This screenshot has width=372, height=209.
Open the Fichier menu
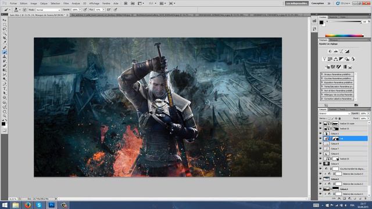coord(13,3)
